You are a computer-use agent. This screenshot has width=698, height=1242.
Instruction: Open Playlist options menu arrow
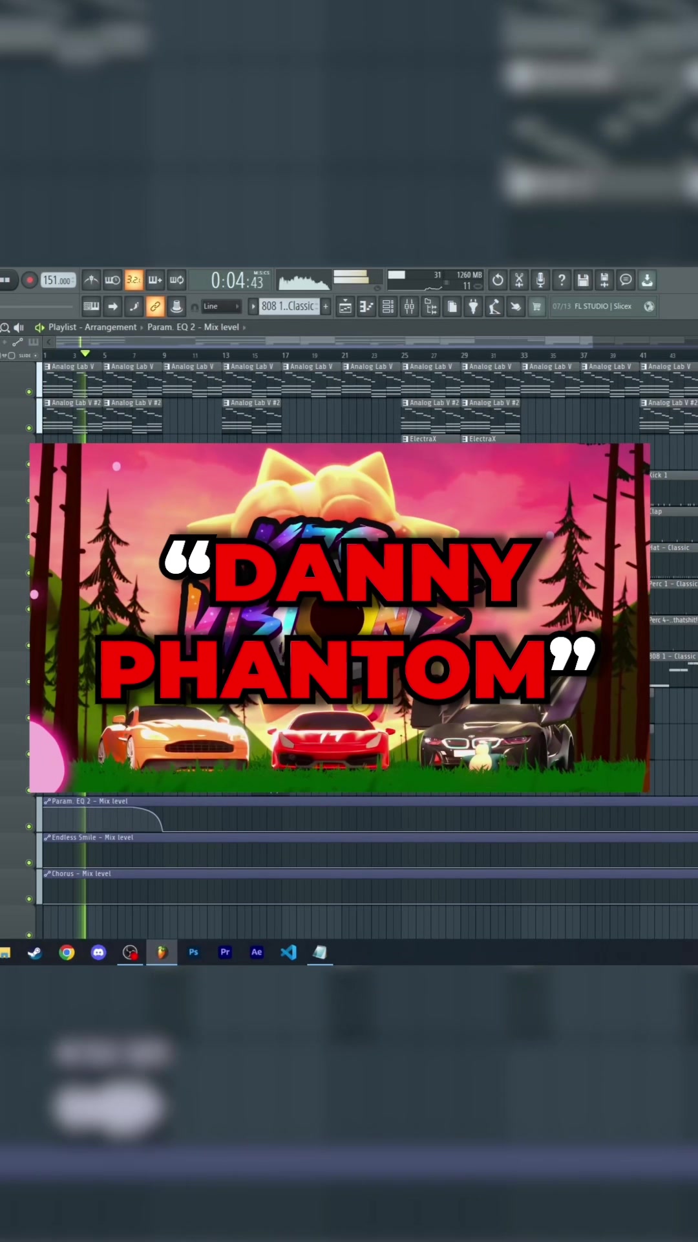pos(39,327)
